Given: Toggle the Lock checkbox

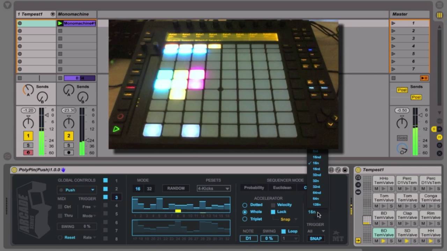Looking at the screenshot, I should [273, 212].
